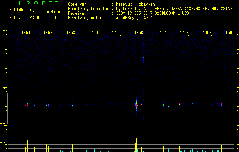Click the 1455 time axis marker

pos(116,33)
